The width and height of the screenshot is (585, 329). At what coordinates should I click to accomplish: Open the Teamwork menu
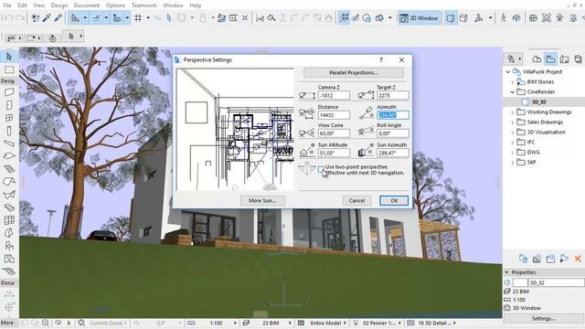pos(144,5)
